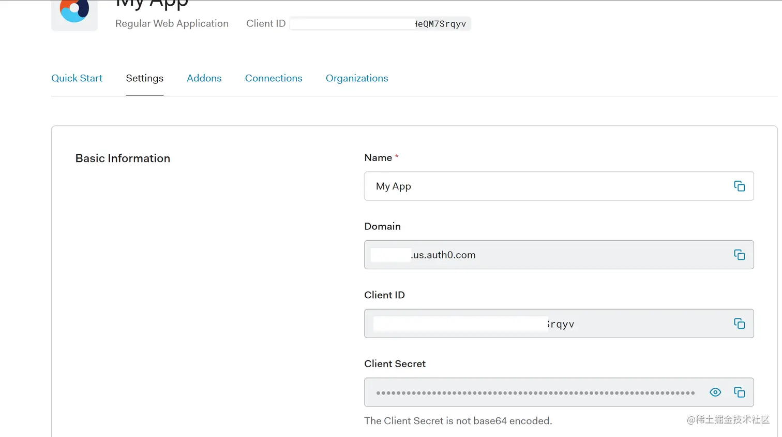Click the My App application title
Image resolution: width=782 pixels, height=437 pixels.
tap(152, 4)
